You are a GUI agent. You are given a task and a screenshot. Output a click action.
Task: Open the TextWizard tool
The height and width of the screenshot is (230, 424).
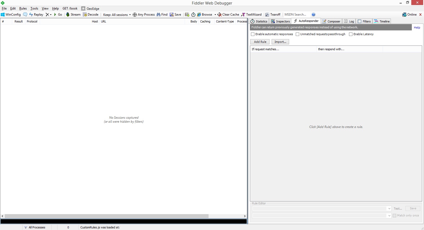coord(251,15)
